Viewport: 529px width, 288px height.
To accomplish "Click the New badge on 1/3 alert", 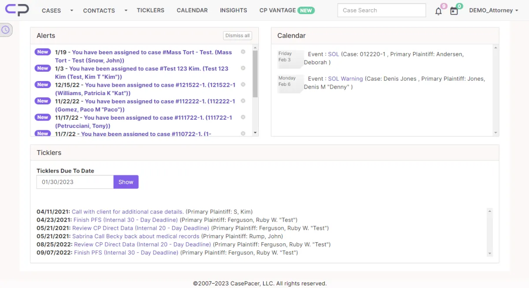I will click(x=43, y=68).
